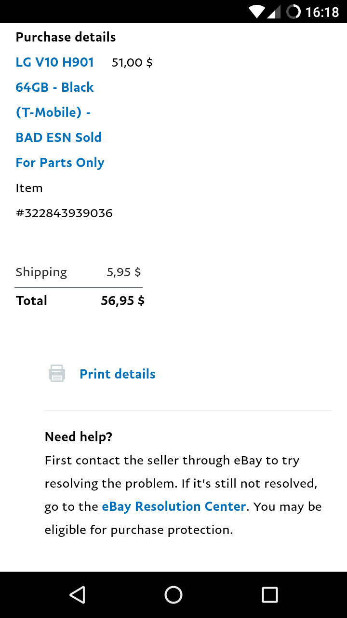Tap the printer icon
Viewport: 347px width, 618px height.
tap(57, 374)
